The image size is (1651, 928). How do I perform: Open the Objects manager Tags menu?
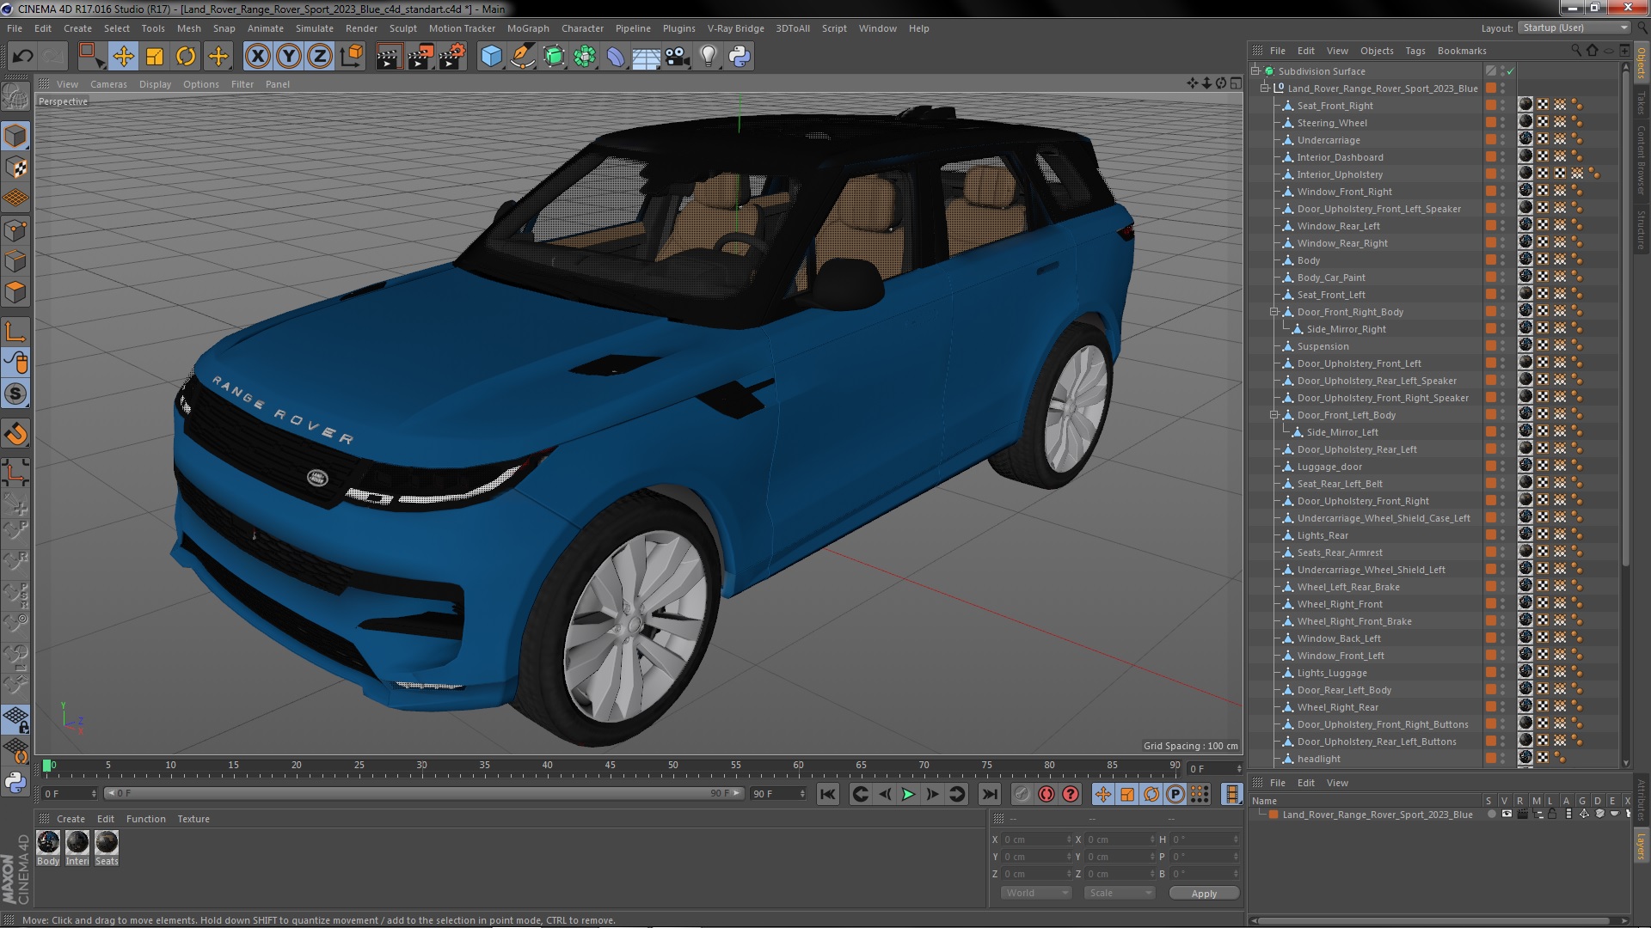1415,51
